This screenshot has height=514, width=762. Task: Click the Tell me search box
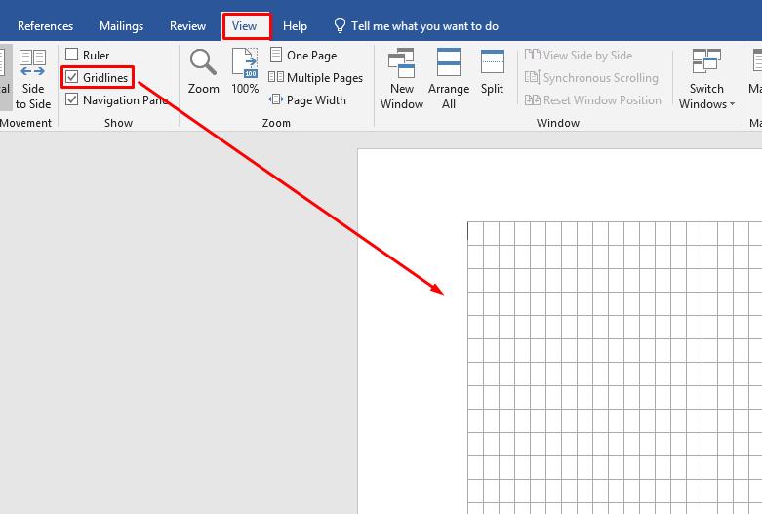point(417,25)
